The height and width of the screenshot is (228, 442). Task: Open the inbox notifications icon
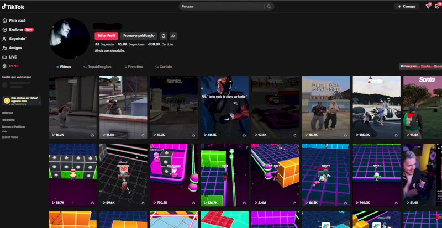pyautogui.click(x=438, y=7)
